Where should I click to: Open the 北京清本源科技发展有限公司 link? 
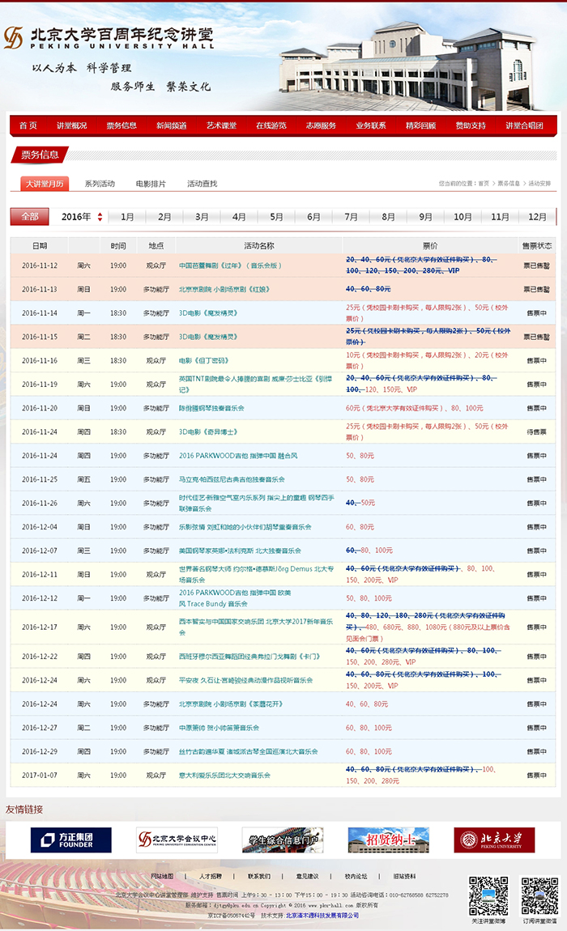pos(322,915)
